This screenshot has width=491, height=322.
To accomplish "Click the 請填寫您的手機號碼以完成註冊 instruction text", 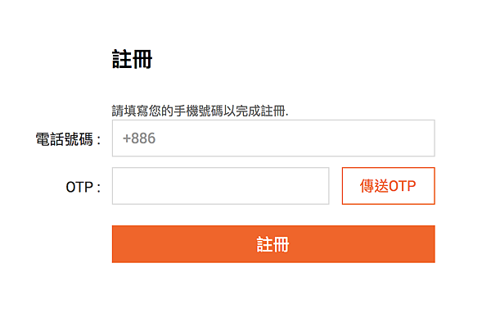I will [x=200, y=111].
